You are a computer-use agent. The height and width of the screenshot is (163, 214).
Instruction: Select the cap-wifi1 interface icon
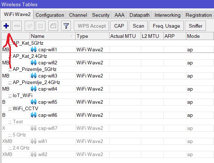(33, 49)
